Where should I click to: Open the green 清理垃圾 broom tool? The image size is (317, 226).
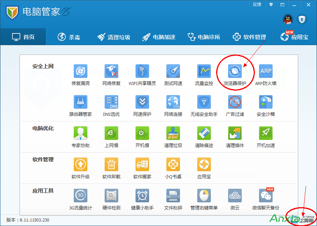tap(173, 137)
